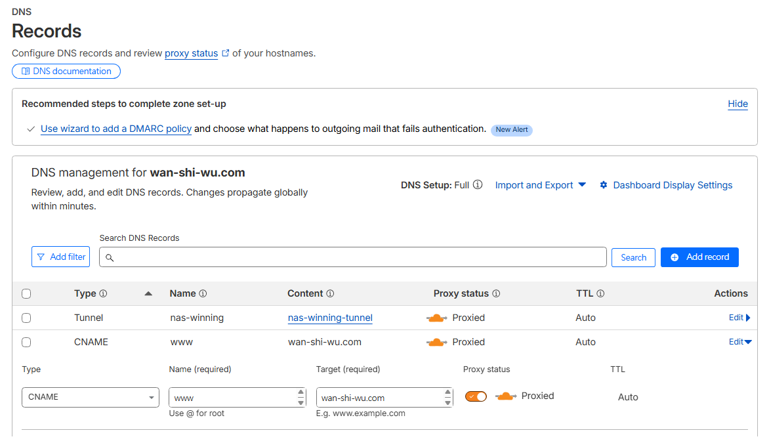The width and height of the screenshot is (767, 443).
Task: Click the orange cloud icon in the nas-winning row
Action: 436,318
